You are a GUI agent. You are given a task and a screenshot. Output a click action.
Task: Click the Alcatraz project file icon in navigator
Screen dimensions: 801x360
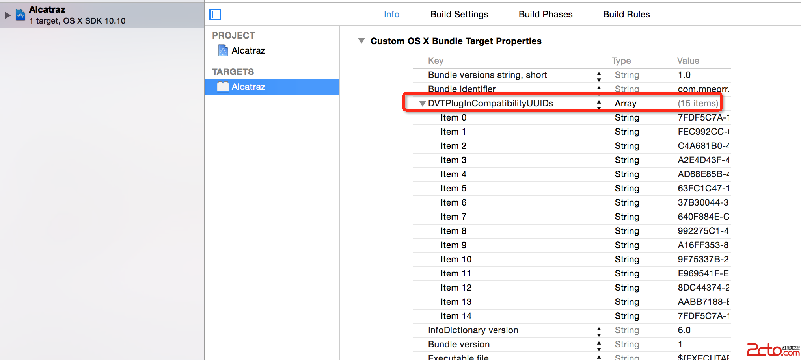pos(20,15)
